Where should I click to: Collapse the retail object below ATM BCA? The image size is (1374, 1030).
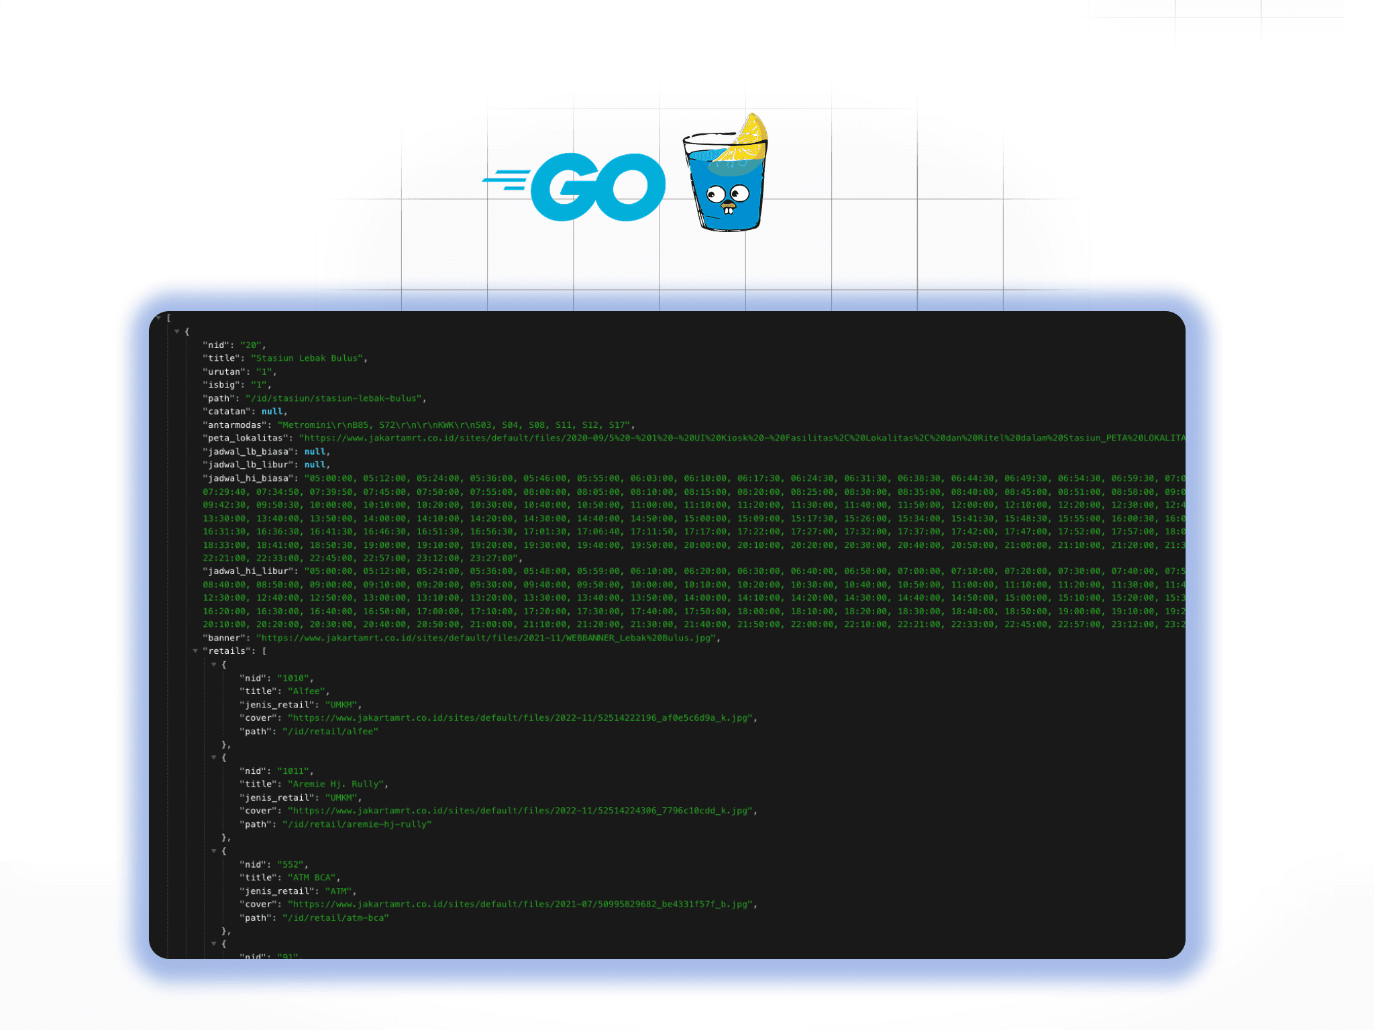214,944
